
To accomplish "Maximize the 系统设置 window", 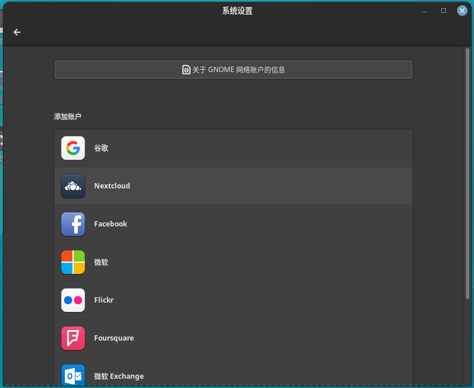I will 444,11.
